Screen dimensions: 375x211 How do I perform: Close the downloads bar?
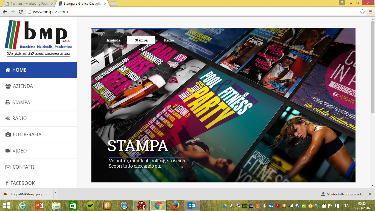point(370,194)
